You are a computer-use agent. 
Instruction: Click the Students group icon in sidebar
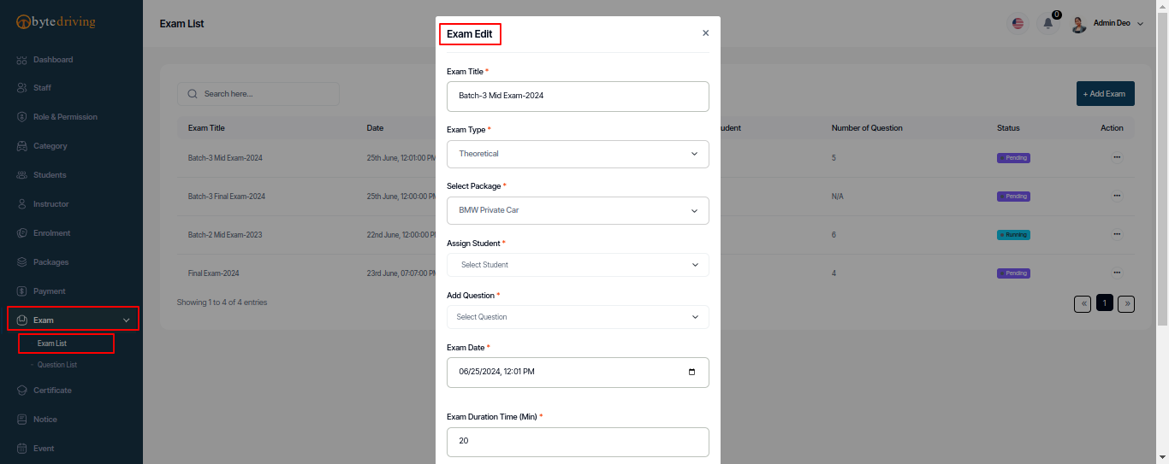[22, 175]
